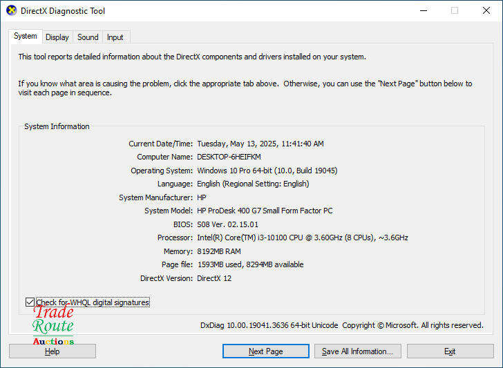Click the Trade Route Auctions watermark logo
The height and width of the screenshot is (368, 503).
point(53,325)
